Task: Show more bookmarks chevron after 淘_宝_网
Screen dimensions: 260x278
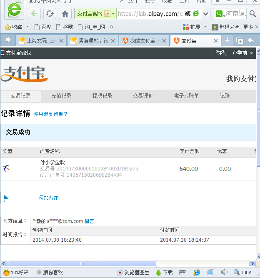Action: [111, 27]
